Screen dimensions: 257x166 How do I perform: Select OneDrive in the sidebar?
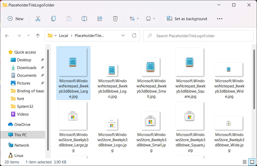[19, 124]
